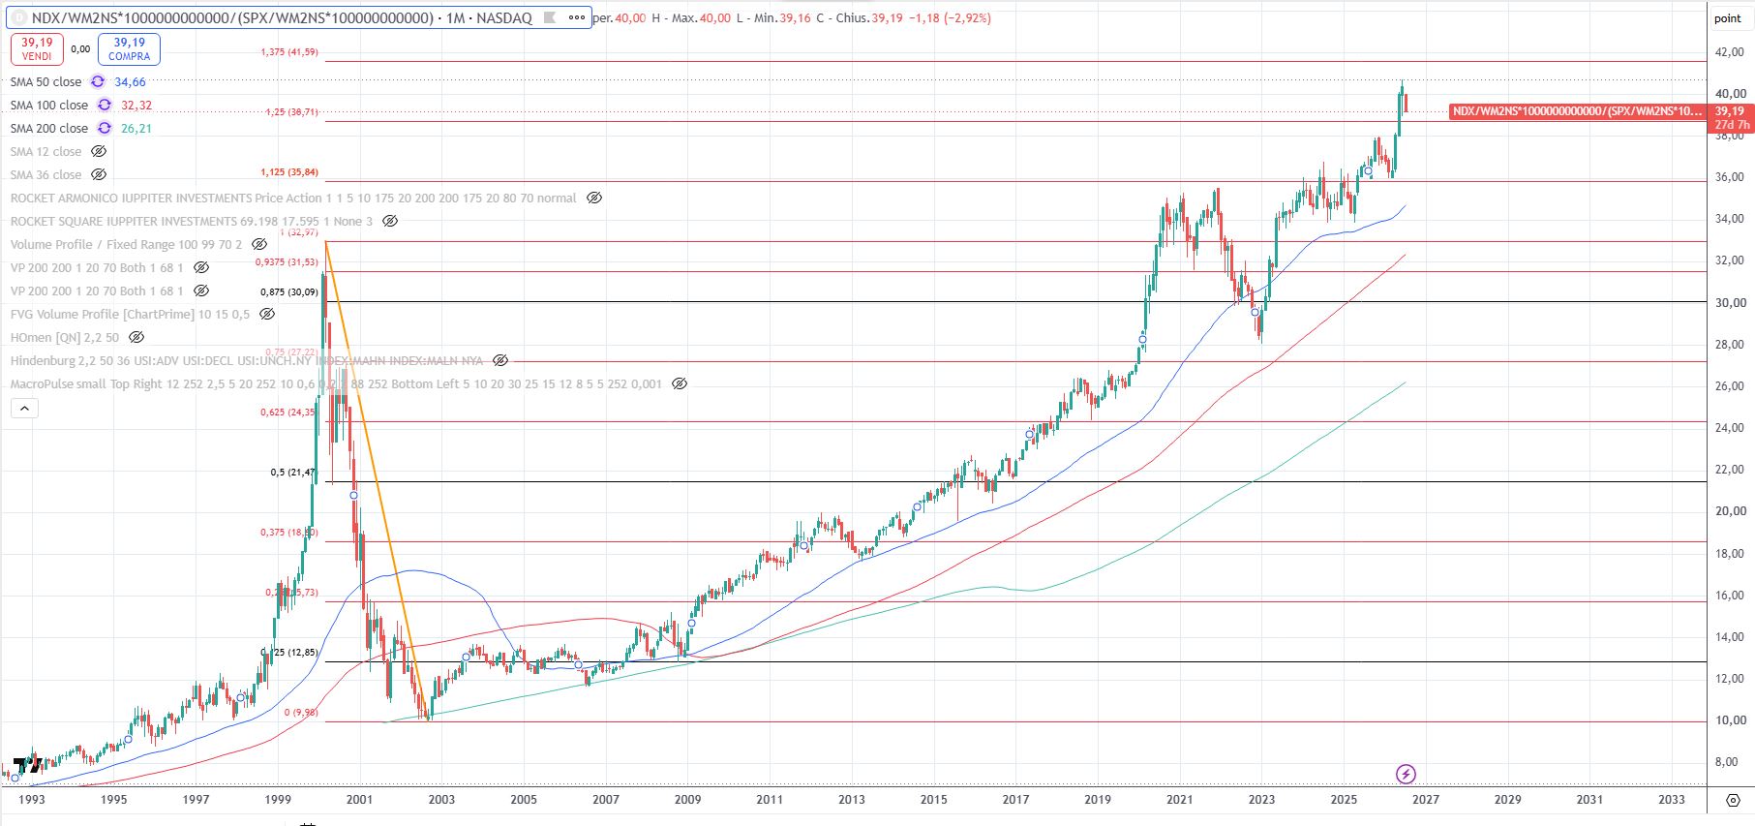Click the blue COMPRA buy button
Image resolution: width=1755 pixels, height=826 pixels.
[129, 49]
